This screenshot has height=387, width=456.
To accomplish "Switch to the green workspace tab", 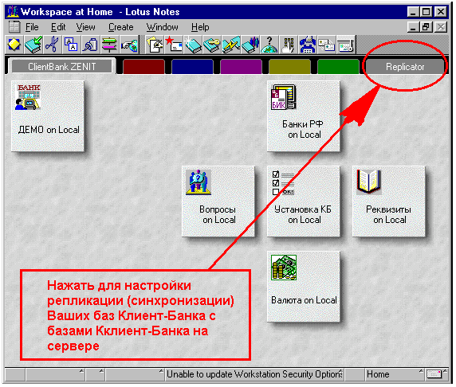I will click(x=338, y=67).
